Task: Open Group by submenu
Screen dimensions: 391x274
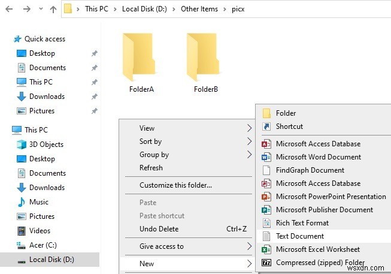Action: pos(189,155)
